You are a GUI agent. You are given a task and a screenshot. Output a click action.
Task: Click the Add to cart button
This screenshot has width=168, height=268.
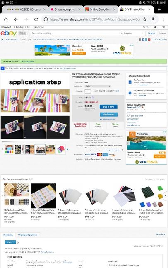(x=109, y=115)
